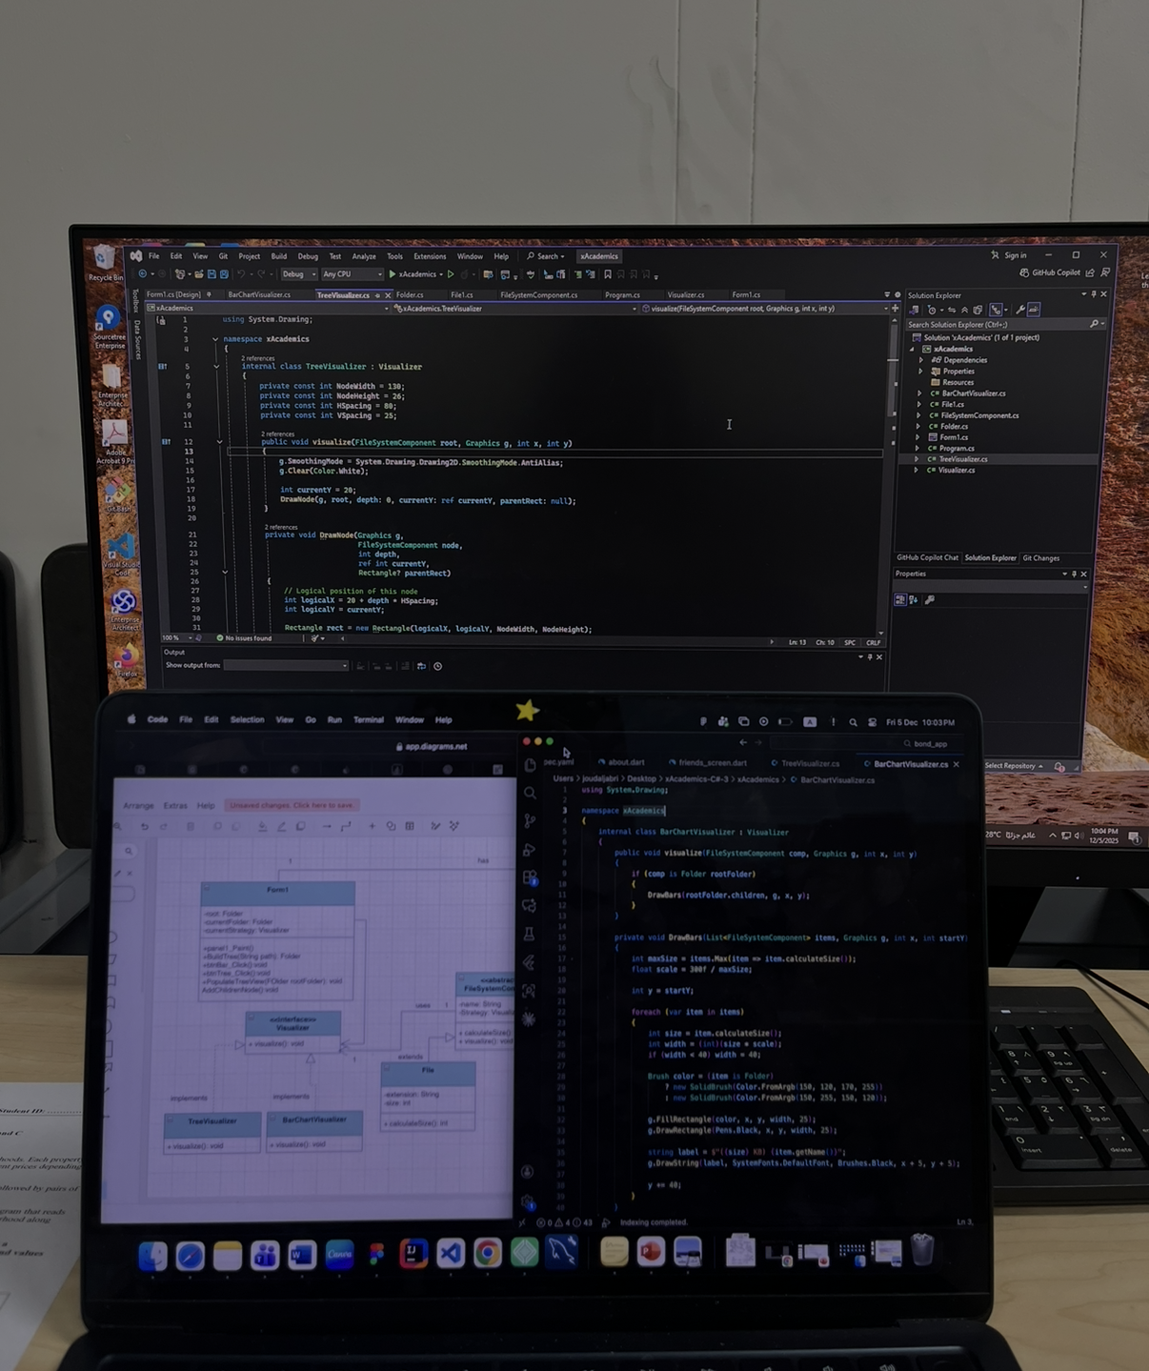Open the Terminal menu in the Mac menu bar

(x=369, y=720)
